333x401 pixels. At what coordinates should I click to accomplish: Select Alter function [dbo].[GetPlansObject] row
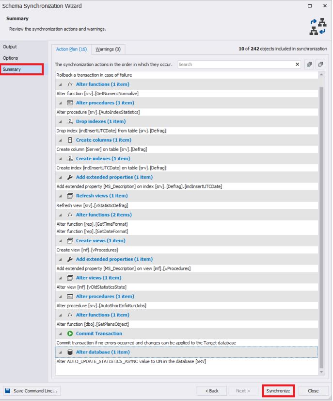[x=187, y=324]
